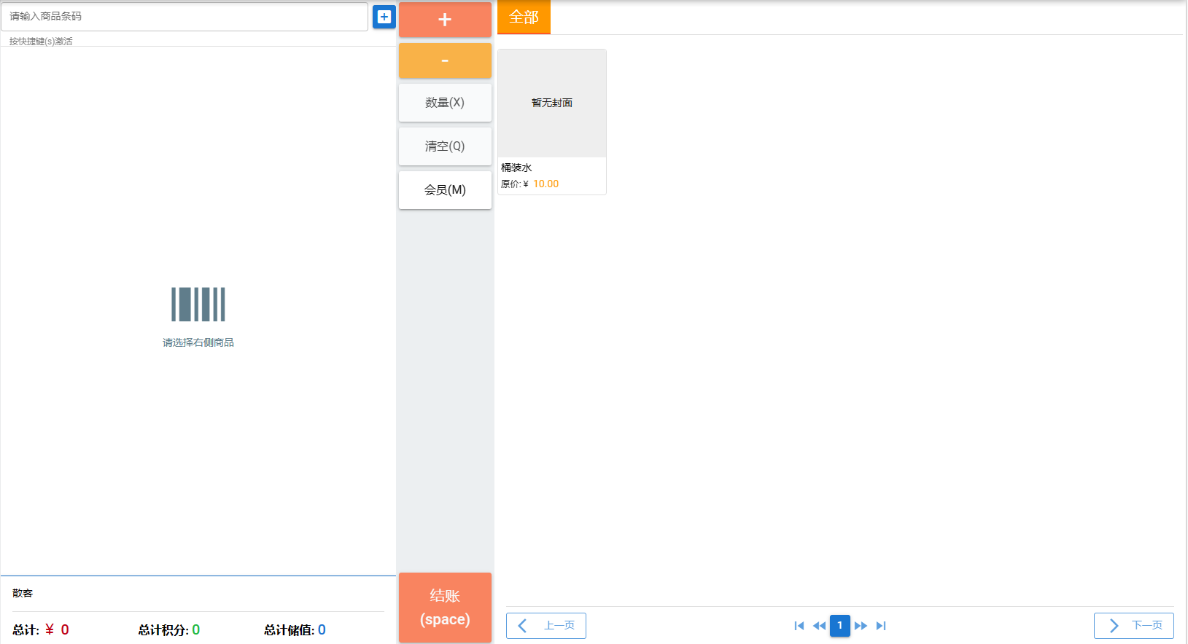Click the fast-forward pages double-arrow icon

click(x=861, y=626)
